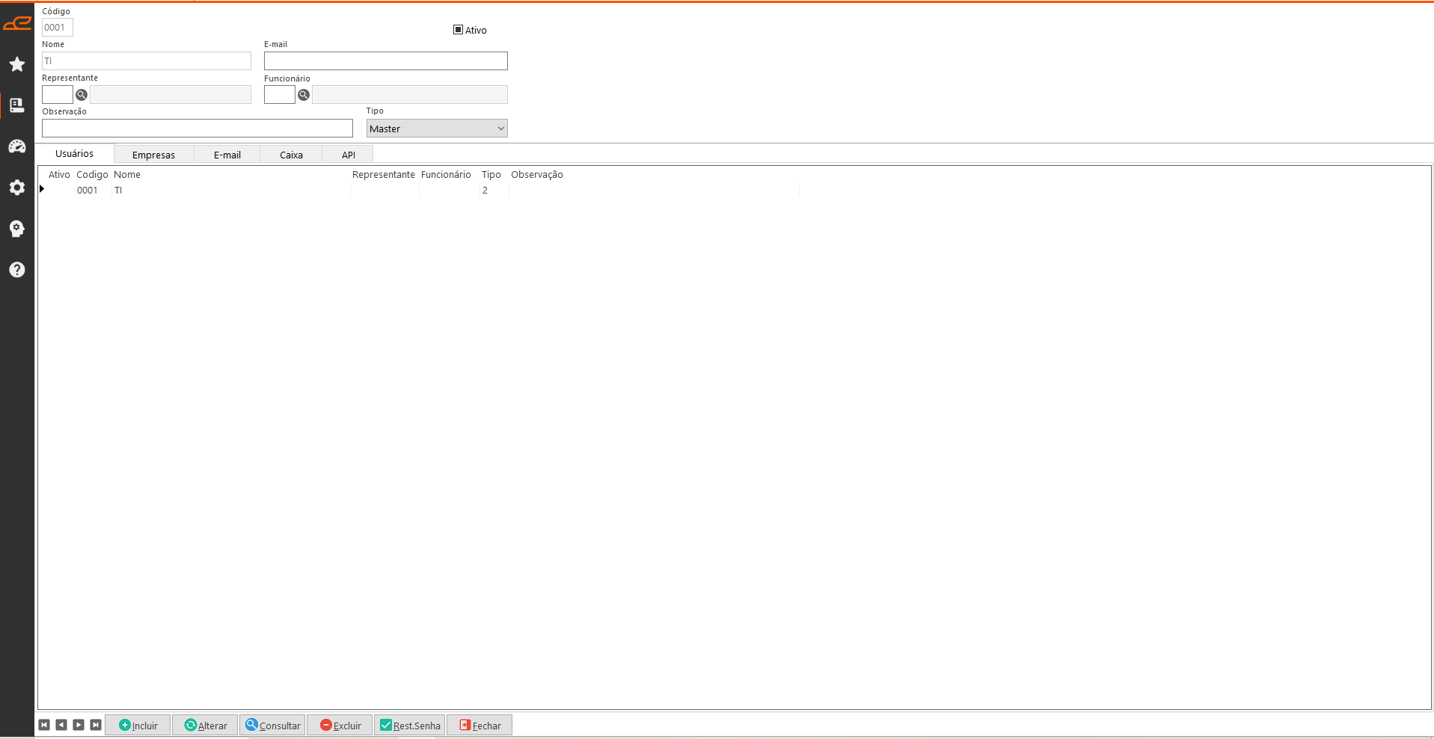Select the API tab
Screen dimensions: 1434x739
coord(348,155)
